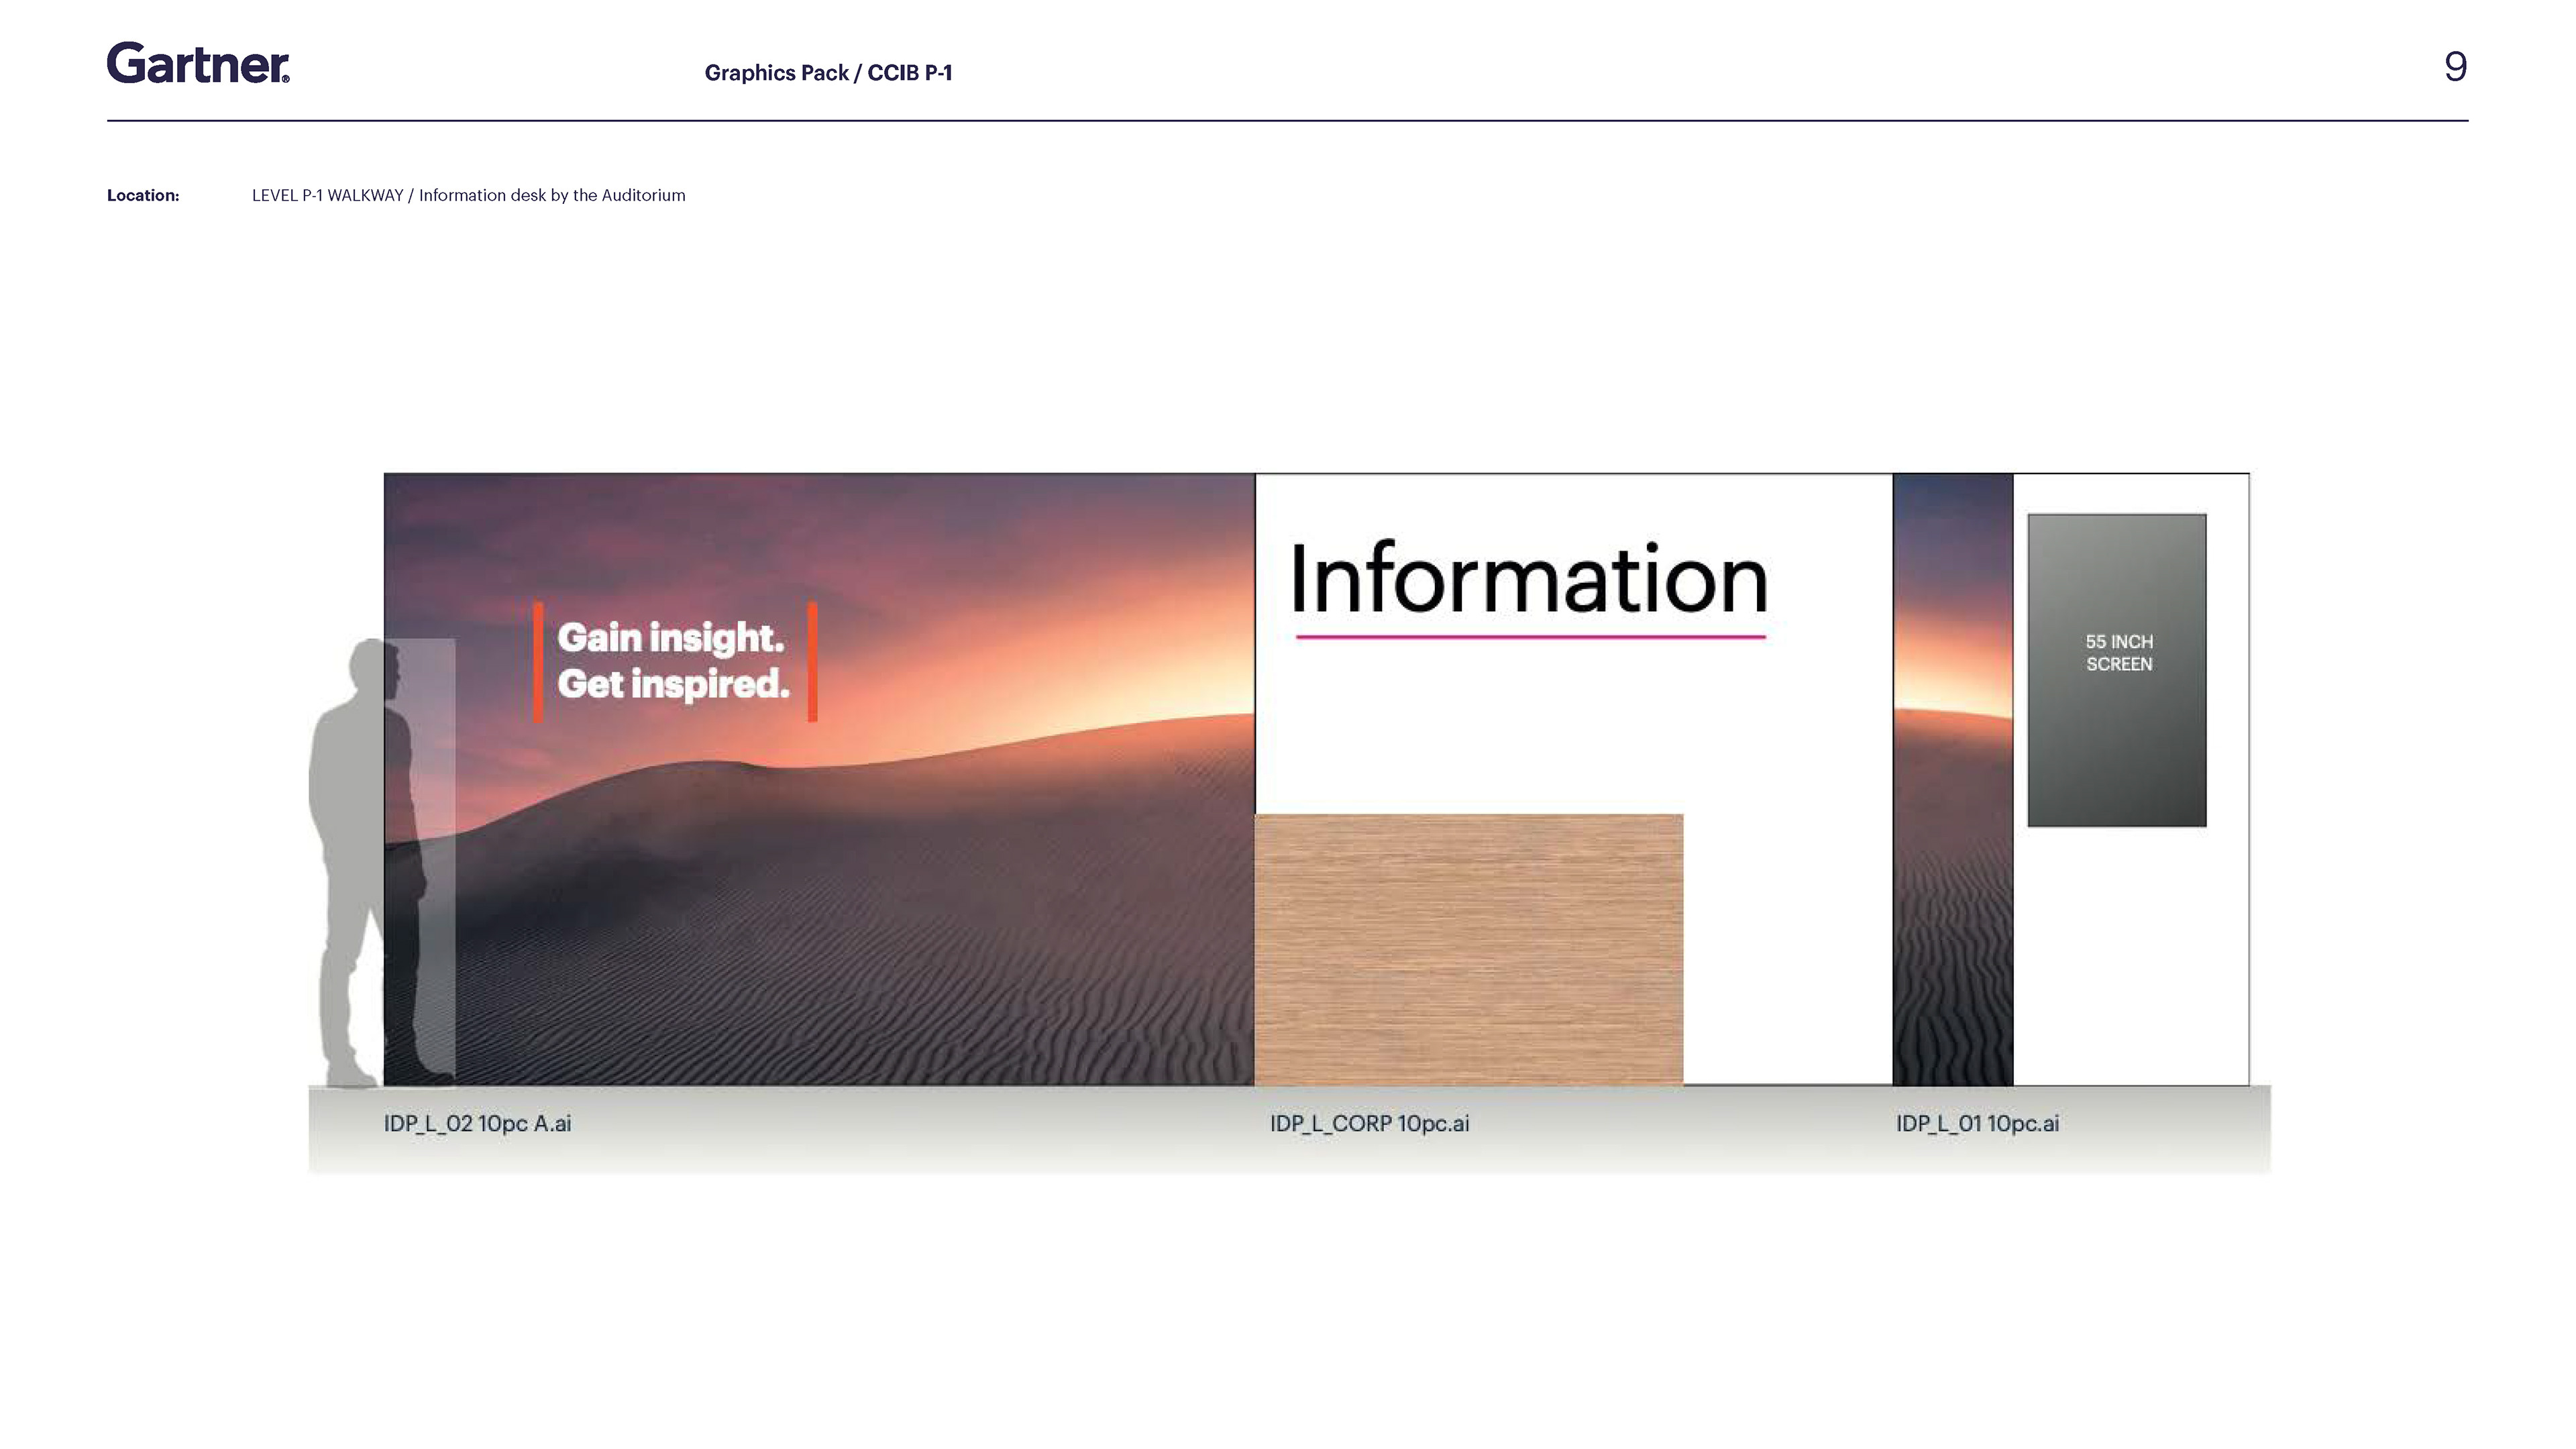This screenshot has height=1449, width=2576.
Task: Click the left orange vertical bar
Action: click(538, 661)
